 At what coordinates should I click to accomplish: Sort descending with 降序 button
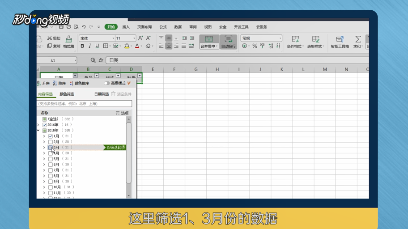[59, 83]
